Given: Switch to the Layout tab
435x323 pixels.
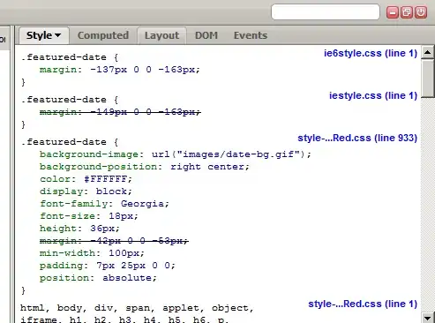Looking at the screenshot, I should click(161, 35).
